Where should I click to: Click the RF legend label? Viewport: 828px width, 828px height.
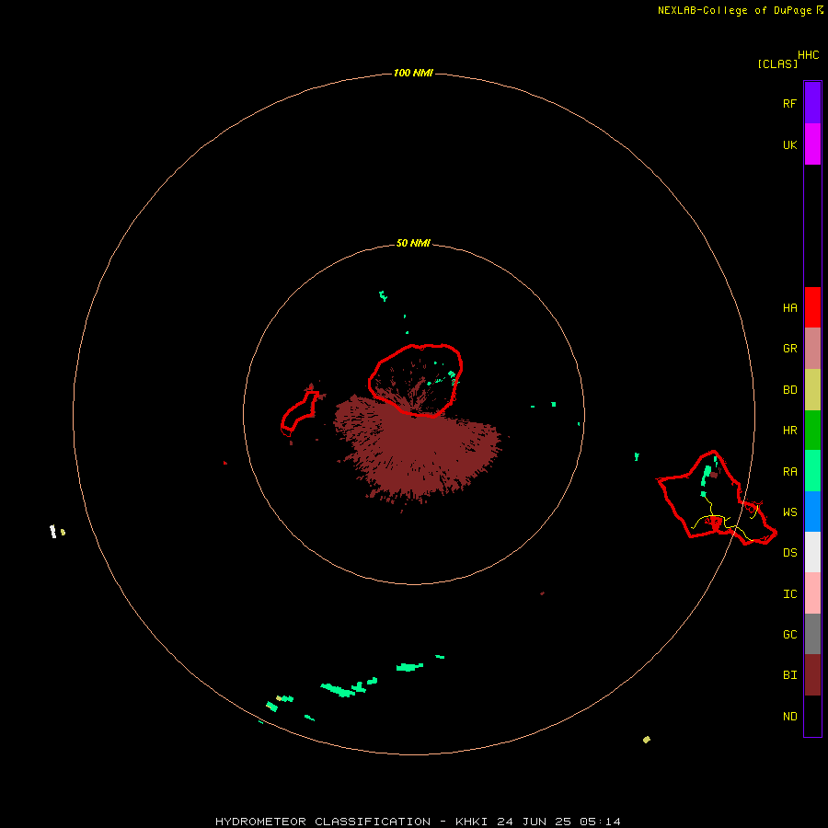tap(789, 103)
